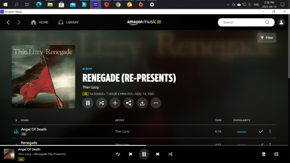Viewport: 290px width, 163px height.
Task: Open the ENG input language indicator
Action: tap(257, 5)
